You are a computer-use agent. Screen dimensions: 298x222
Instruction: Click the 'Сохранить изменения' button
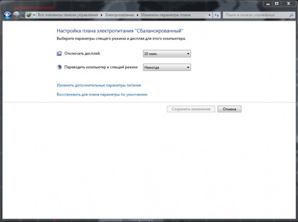pos(191,109)
